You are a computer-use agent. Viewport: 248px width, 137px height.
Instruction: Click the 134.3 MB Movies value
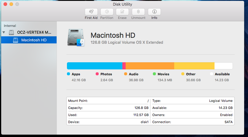(165, 80)
